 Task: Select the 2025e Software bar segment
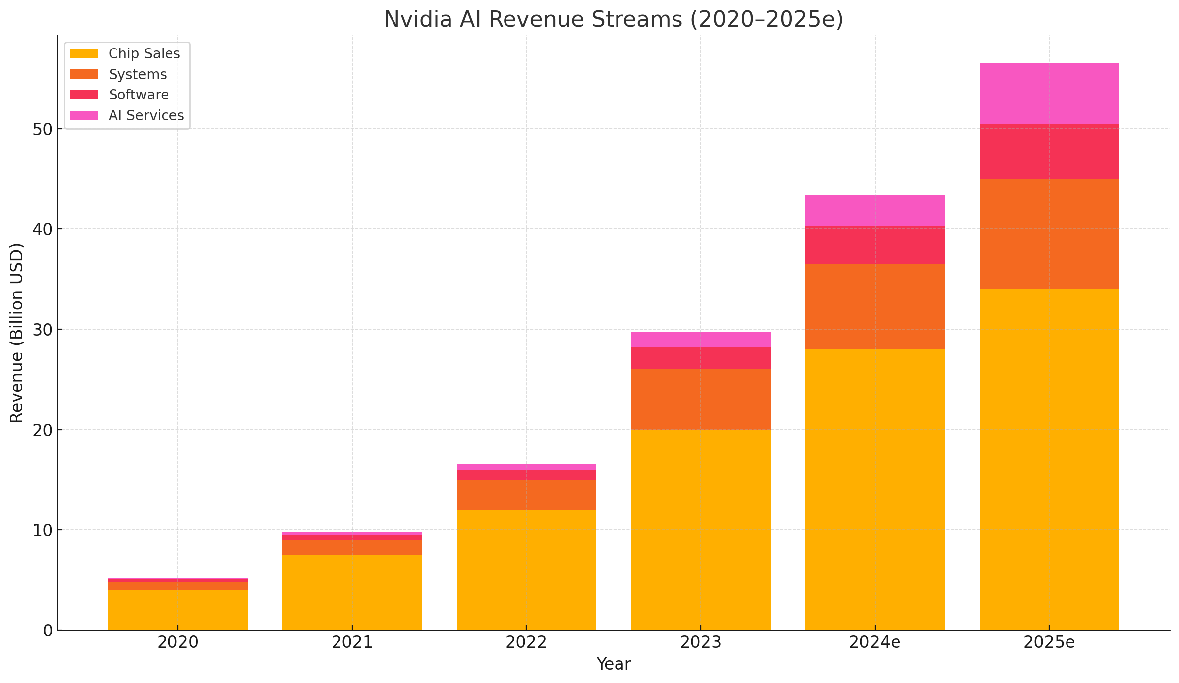1049,151
